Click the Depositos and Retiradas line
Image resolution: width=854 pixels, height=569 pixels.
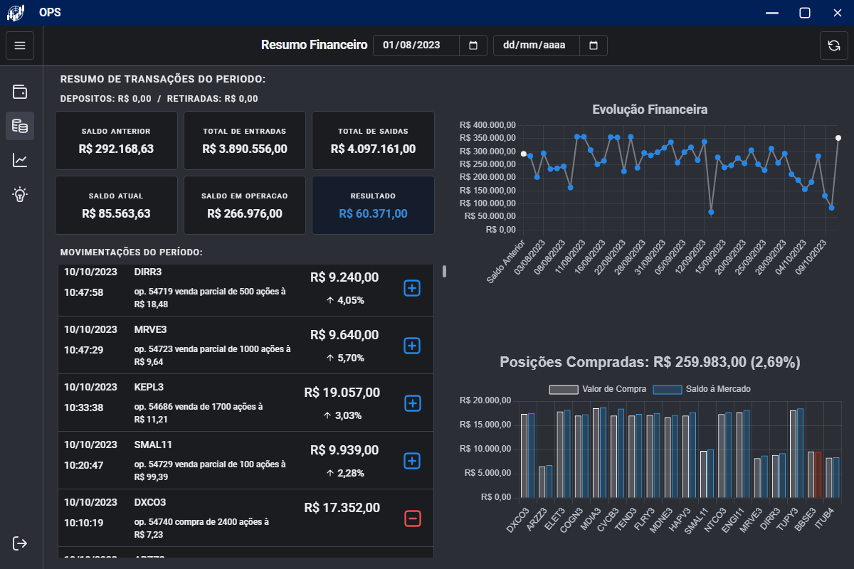[x=159, y=99]
